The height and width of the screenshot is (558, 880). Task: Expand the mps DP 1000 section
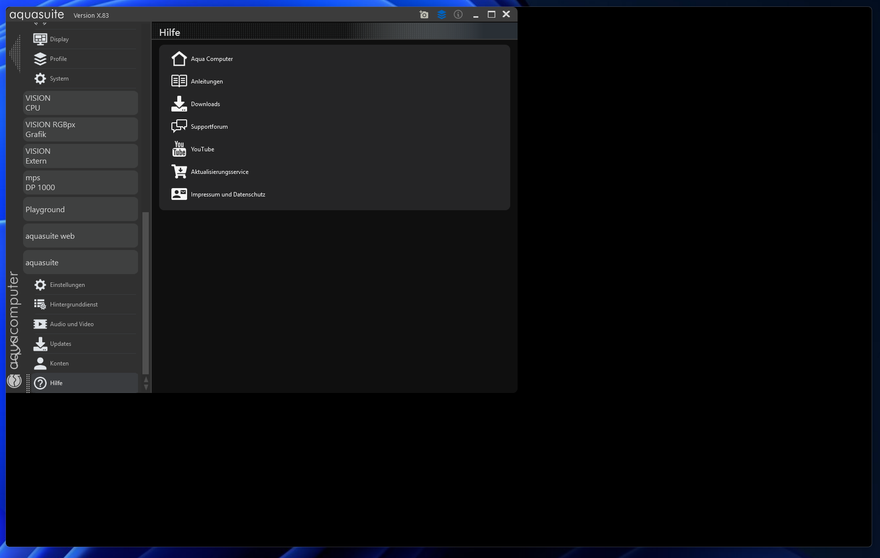click(80, 183)
